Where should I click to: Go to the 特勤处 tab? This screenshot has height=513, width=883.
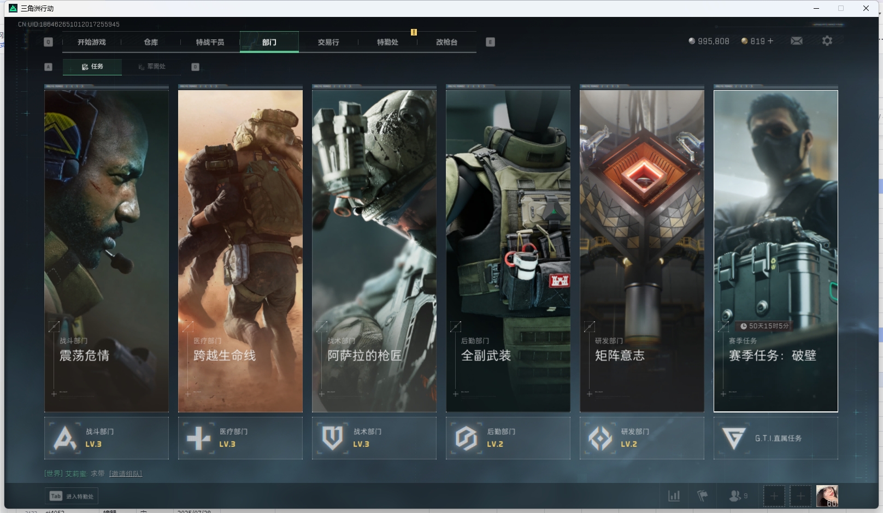click(387, 42)
